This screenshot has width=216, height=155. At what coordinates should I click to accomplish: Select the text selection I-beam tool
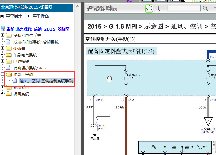[159, 8]
